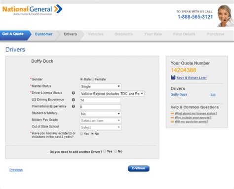Viewport: 234px width, 189px height.
Task: Click Edit next to Duffy Duck
Action: (213, 95)
